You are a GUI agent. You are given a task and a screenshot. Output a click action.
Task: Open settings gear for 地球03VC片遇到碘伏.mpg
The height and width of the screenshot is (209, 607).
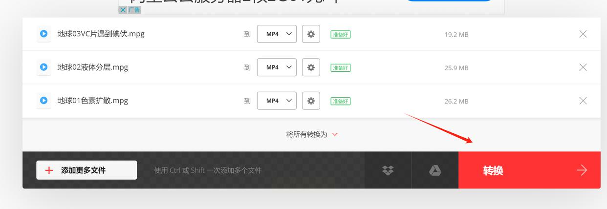pos(311,34)
